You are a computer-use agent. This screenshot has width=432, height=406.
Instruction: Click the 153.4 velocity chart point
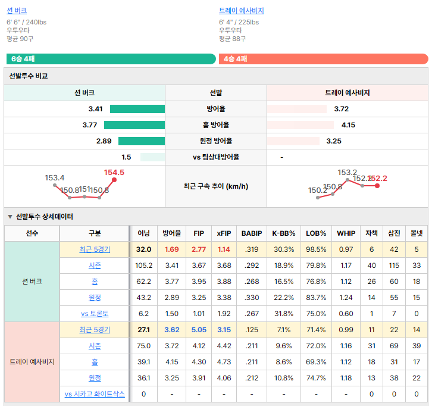pos(55,185)
